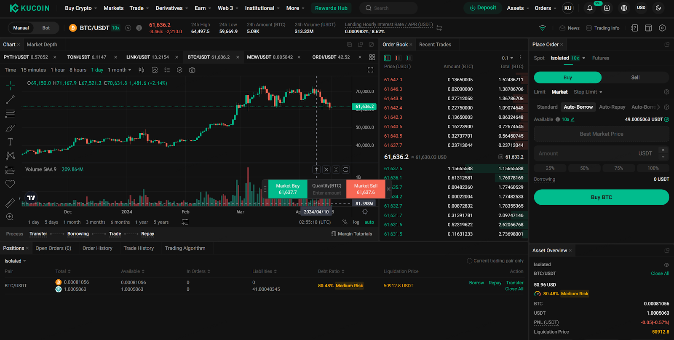Click Close All in Asset Overview

point(660,273)
